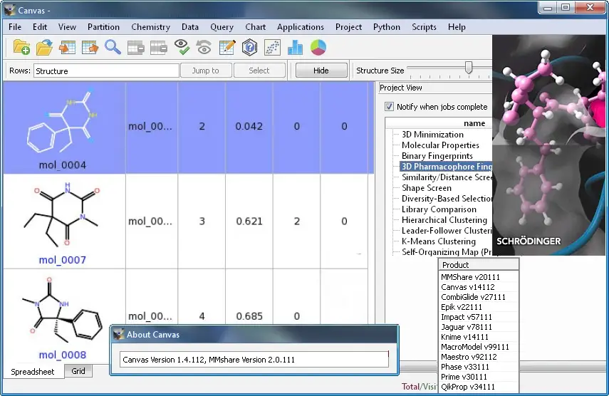This screenshot has height=396, width=609.
Task: Click the export table icon
Action: (90, 48)
